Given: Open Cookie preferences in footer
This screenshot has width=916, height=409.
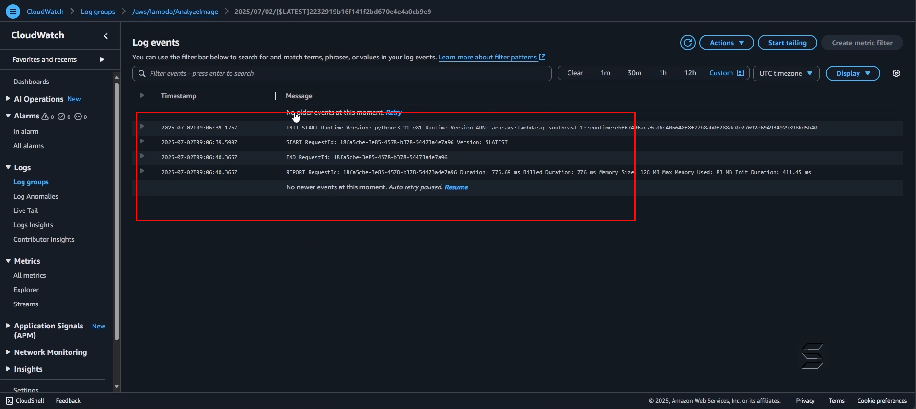Looking at the screenshot, I should click(882, 401).
